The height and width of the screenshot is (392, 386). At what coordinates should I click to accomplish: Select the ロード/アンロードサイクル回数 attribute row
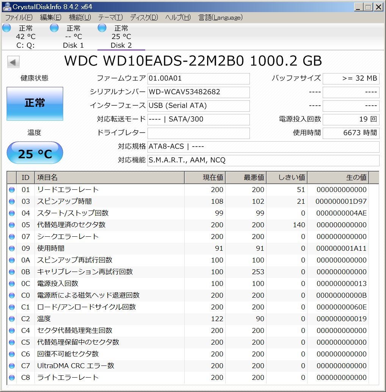coord(188,307)
